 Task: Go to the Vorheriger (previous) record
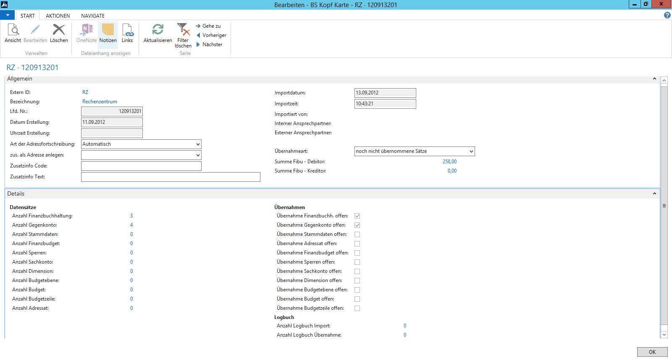point(211,35)
